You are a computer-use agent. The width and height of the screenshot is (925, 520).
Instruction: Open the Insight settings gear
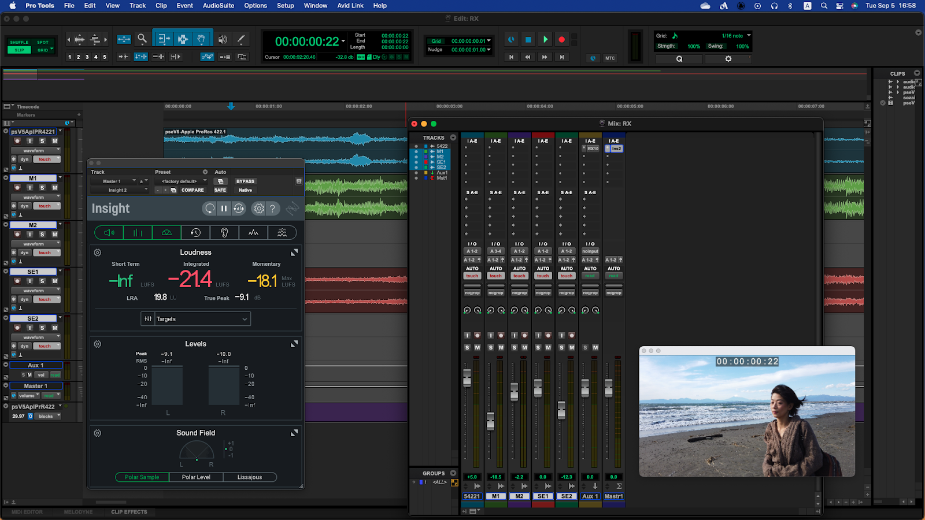pyautogui.click(x=259, y=209)
